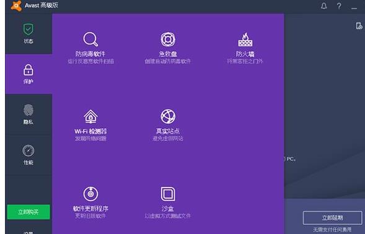Open the 软件更新程序 disc icon
Viewport: 365px width, 234px height.
(90, 194)
